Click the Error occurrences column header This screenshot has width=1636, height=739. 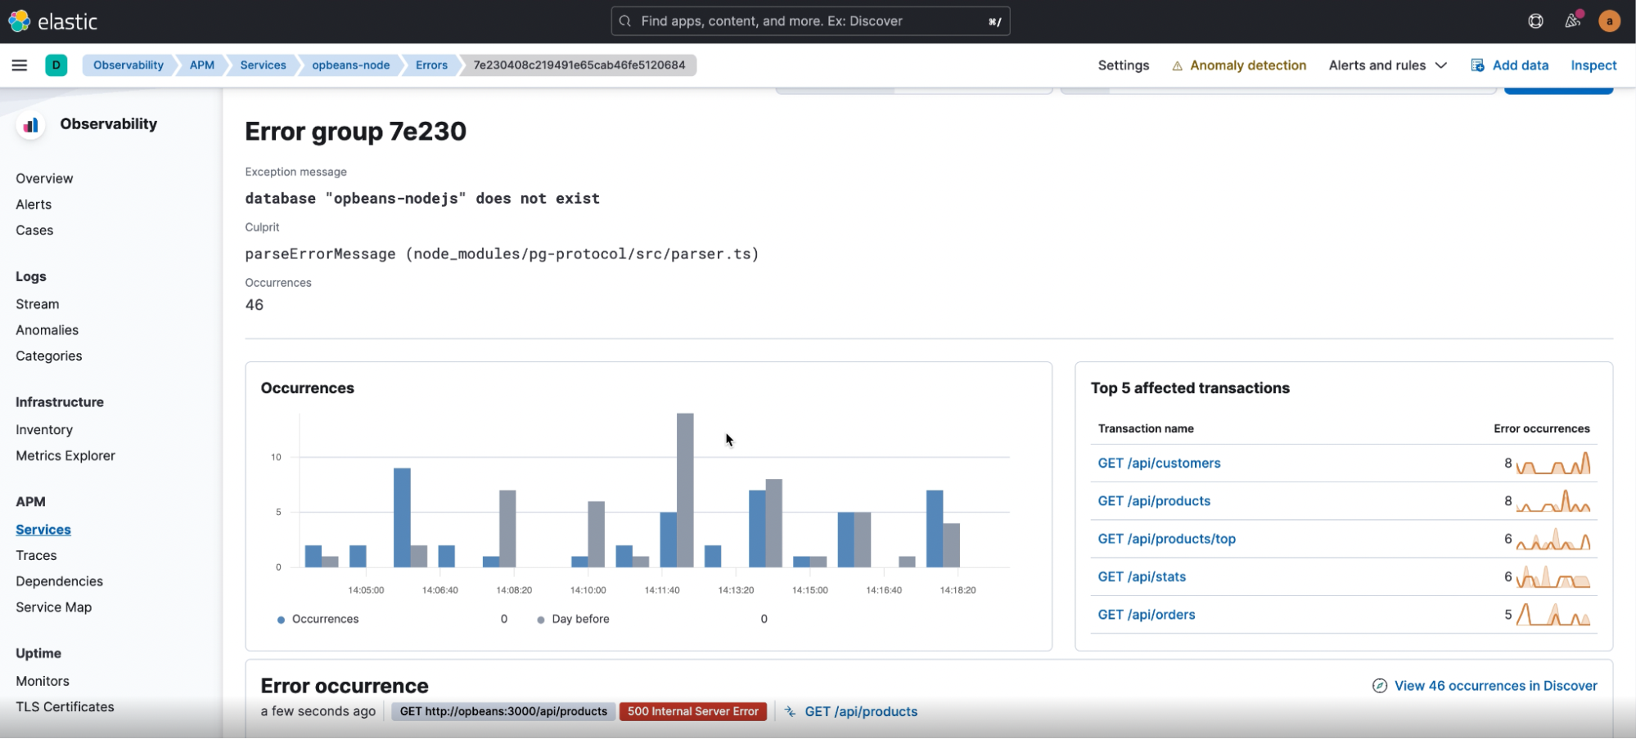(1541, 429)
